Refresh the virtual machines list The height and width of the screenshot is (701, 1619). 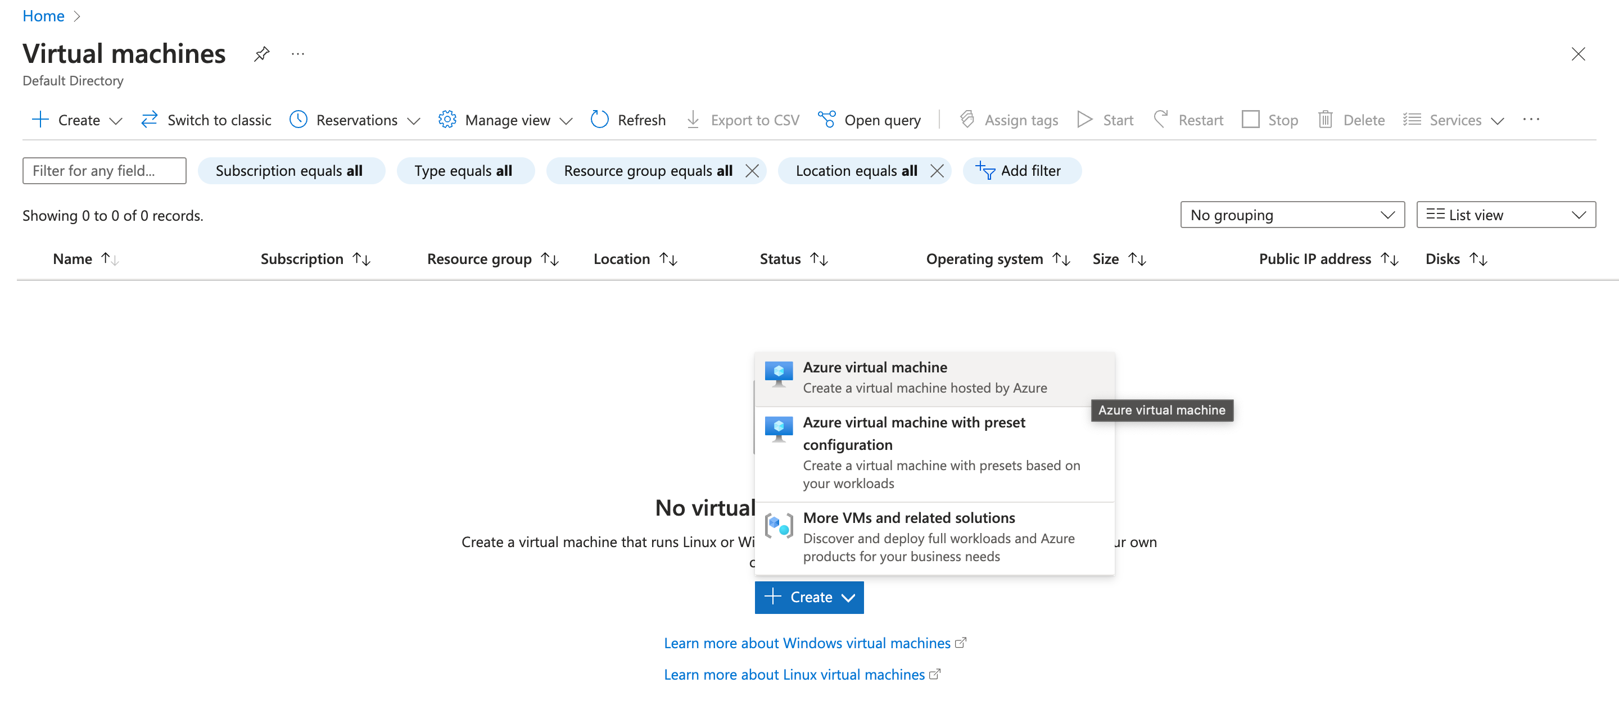click(x=627, y=119)
